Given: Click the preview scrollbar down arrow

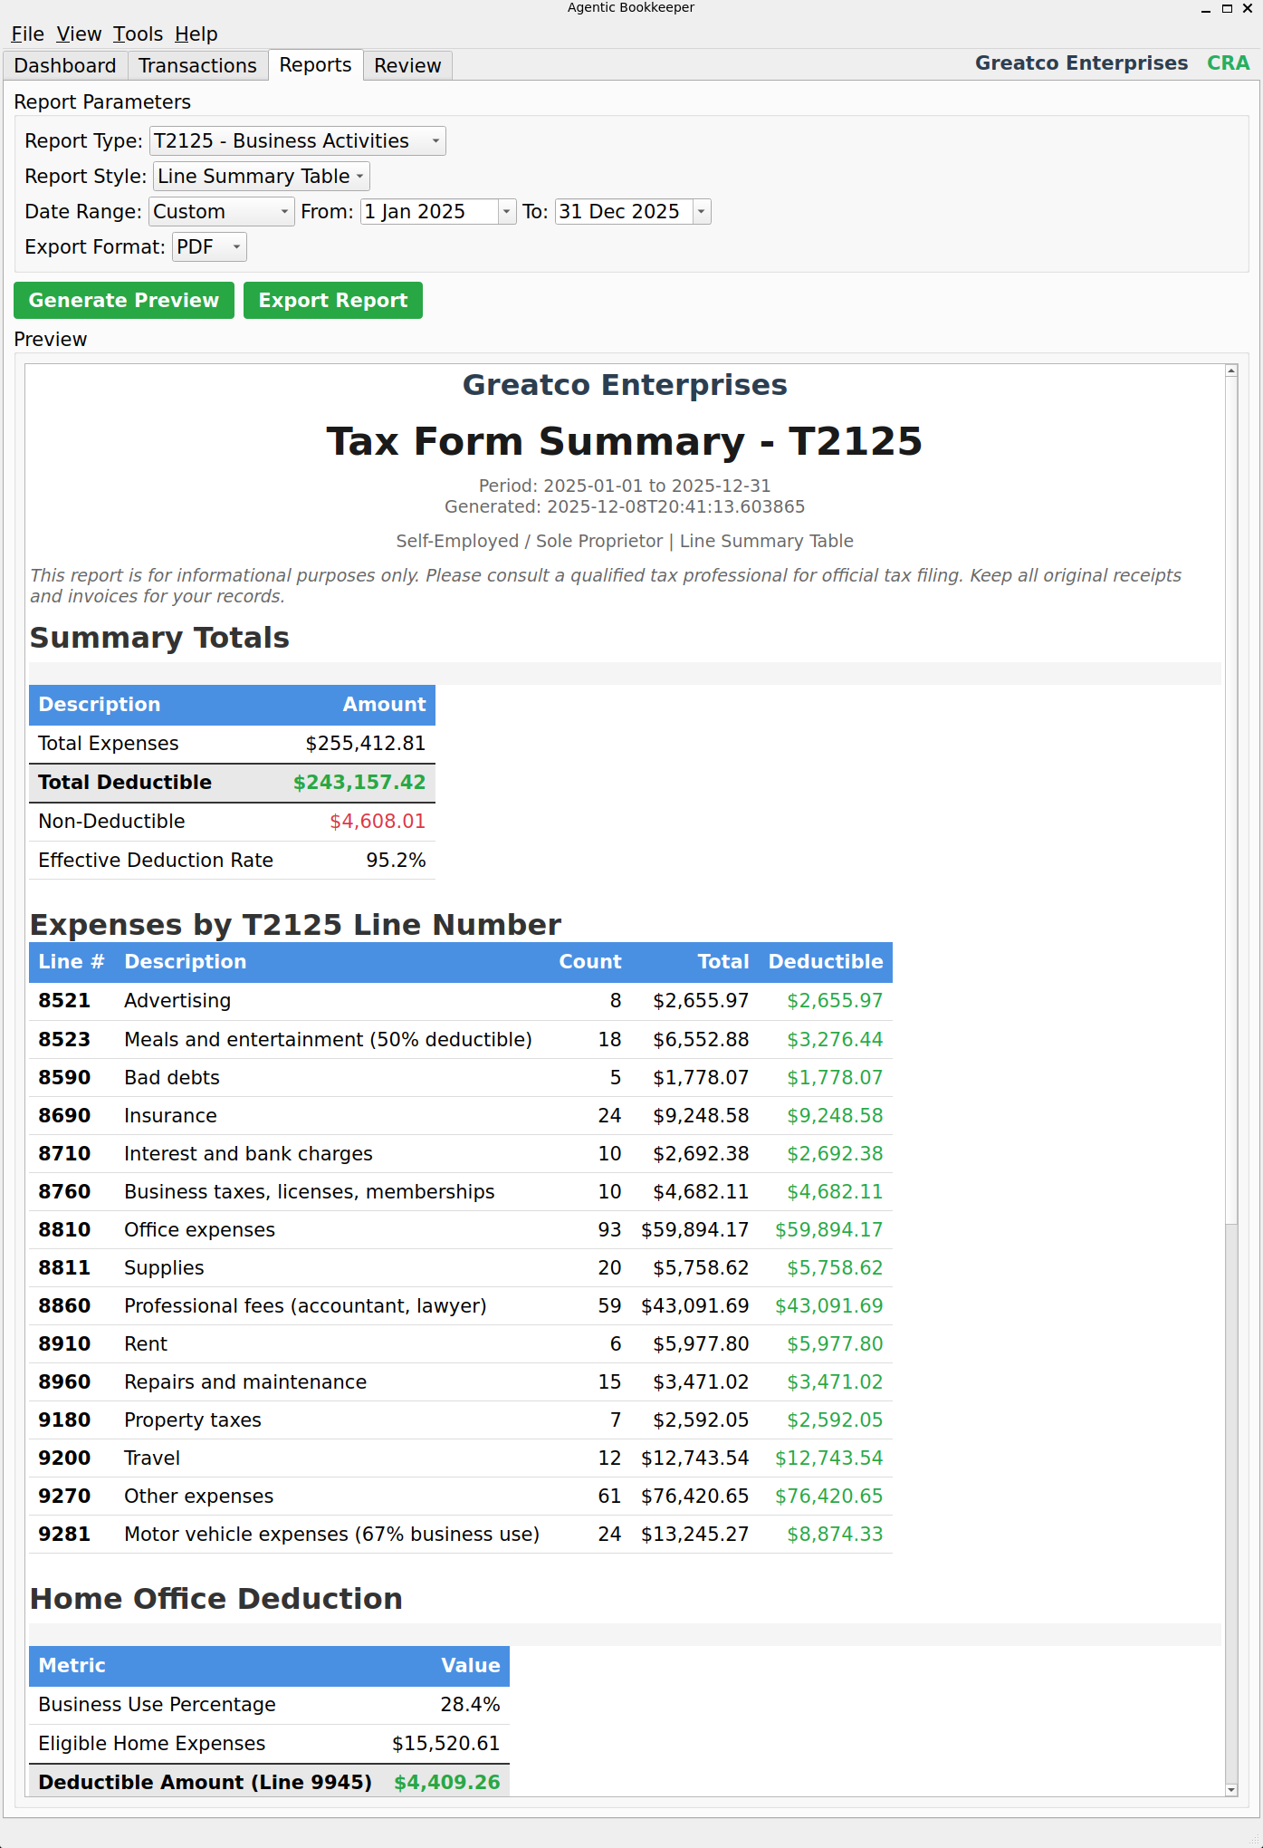Looking at the screenshot, I should (1231, 1790).
